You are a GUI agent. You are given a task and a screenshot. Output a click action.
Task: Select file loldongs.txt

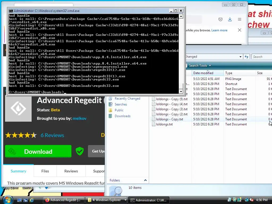164,124
